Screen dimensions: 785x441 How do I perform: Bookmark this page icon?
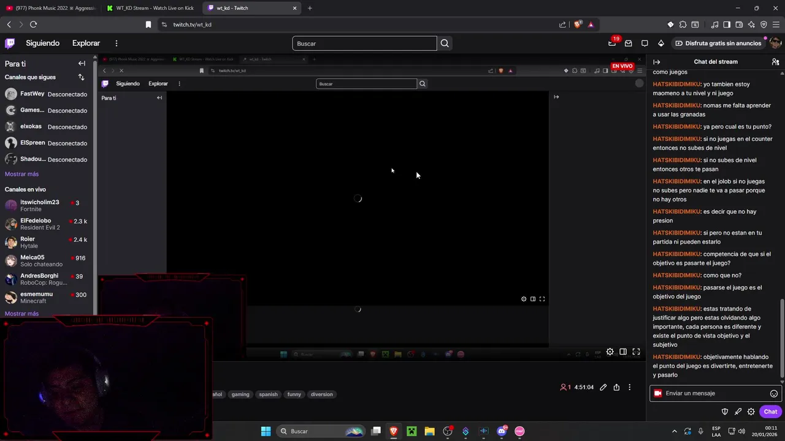148,24
